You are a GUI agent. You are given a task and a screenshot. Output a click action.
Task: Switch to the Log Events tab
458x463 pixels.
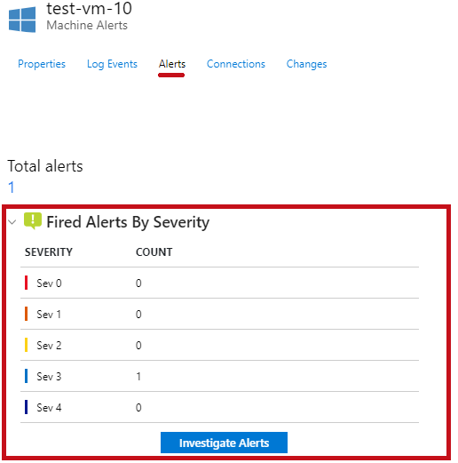[112, 64]
